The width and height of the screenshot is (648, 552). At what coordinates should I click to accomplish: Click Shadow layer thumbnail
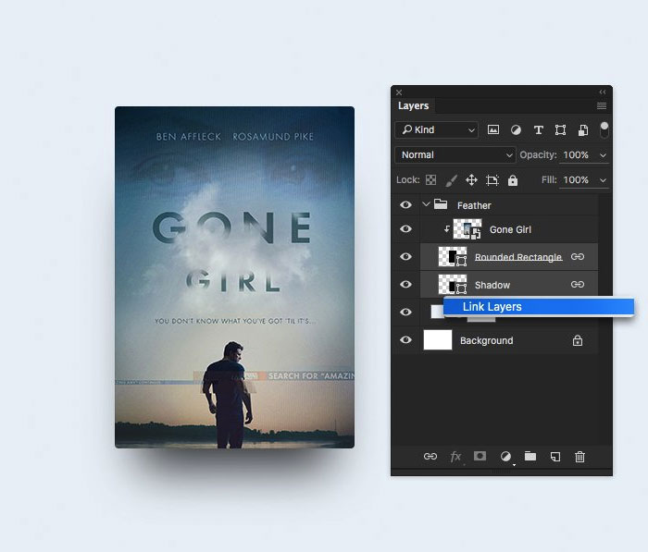point(452,285)
